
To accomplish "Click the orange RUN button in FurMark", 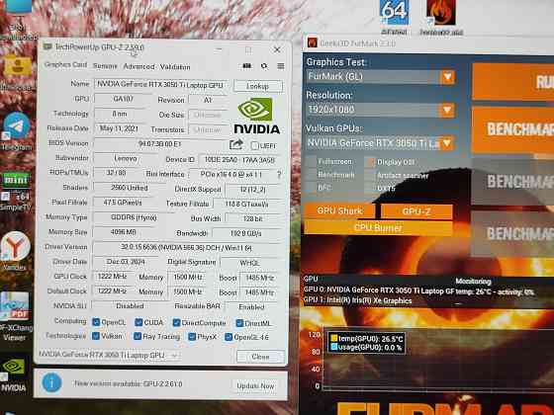I will tap(513, 81).
